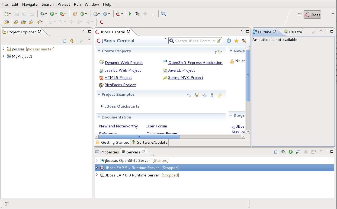Click Dynamic Web Project link
337x209 pixels.
pyautogui.click(x=124, y=63)
